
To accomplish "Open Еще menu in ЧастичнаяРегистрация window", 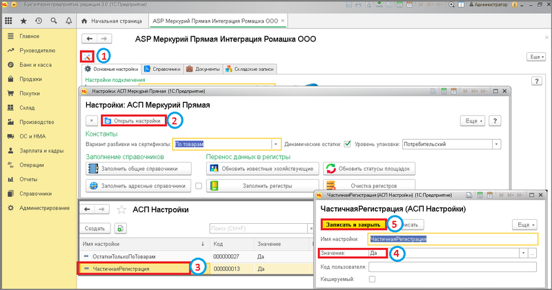I will coord(525,225).
